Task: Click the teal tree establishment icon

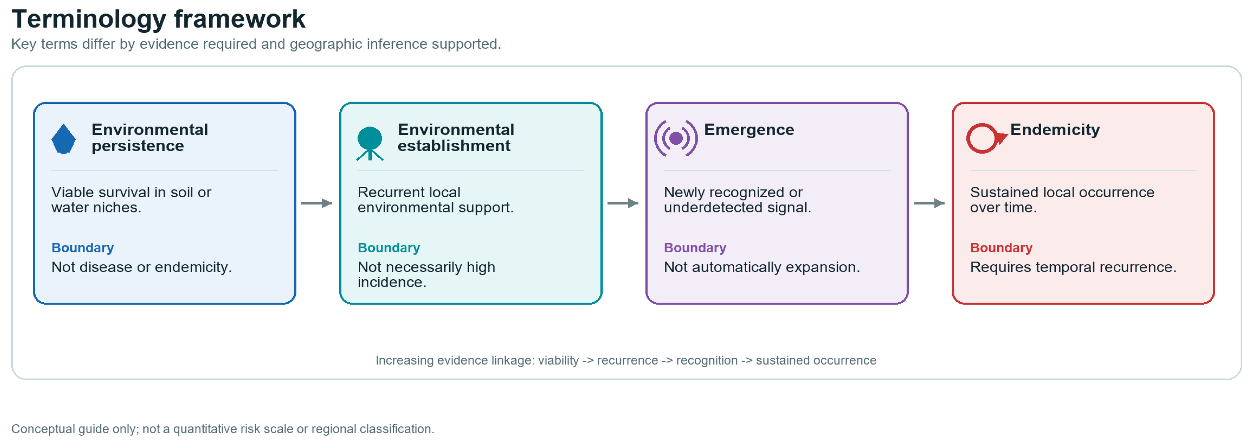Action: click(x=369, y=143)
